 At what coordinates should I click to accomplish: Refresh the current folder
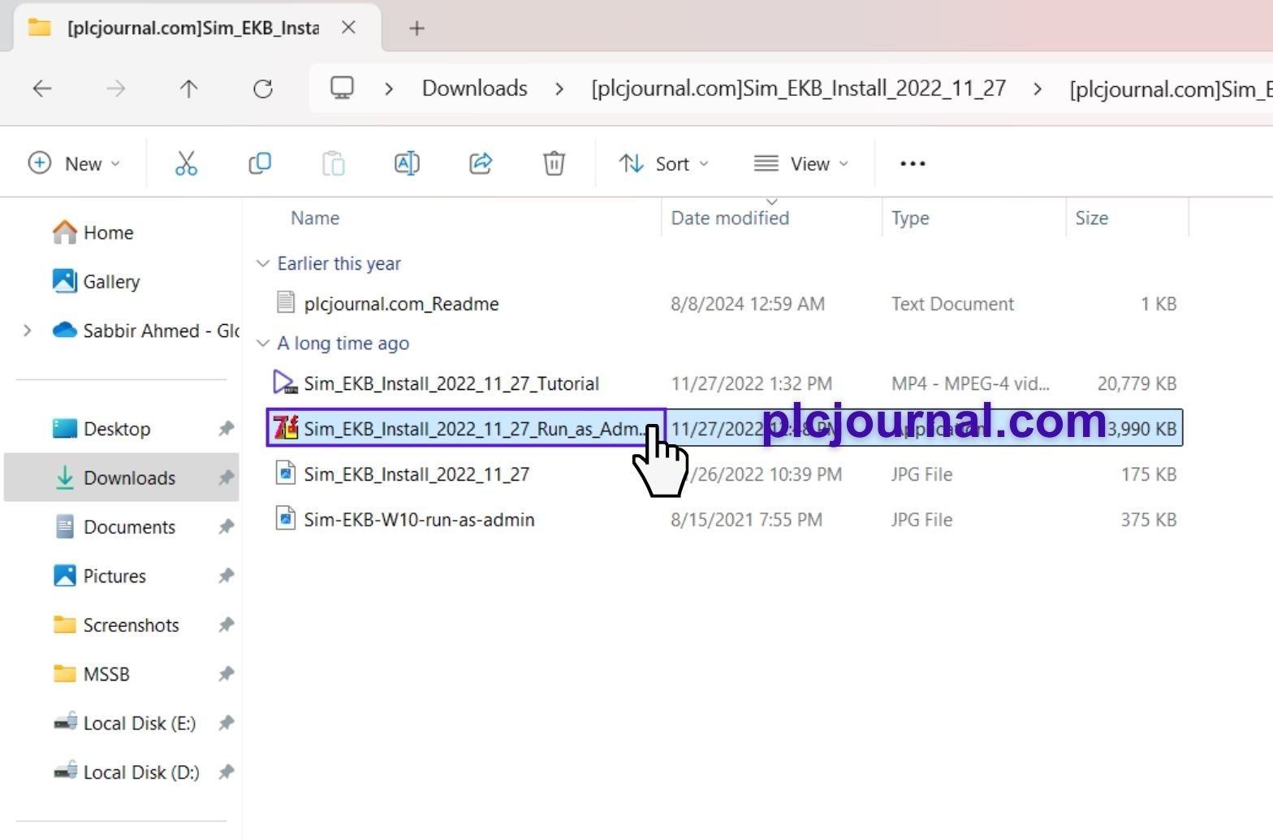tap(262, 89)
